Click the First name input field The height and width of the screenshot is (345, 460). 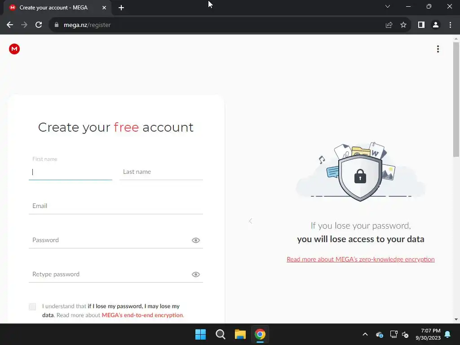tap(71, 172)
